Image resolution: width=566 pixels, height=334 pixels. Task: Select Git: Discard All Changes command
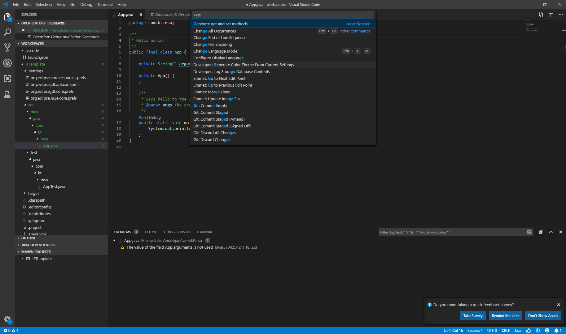(283, 133)
